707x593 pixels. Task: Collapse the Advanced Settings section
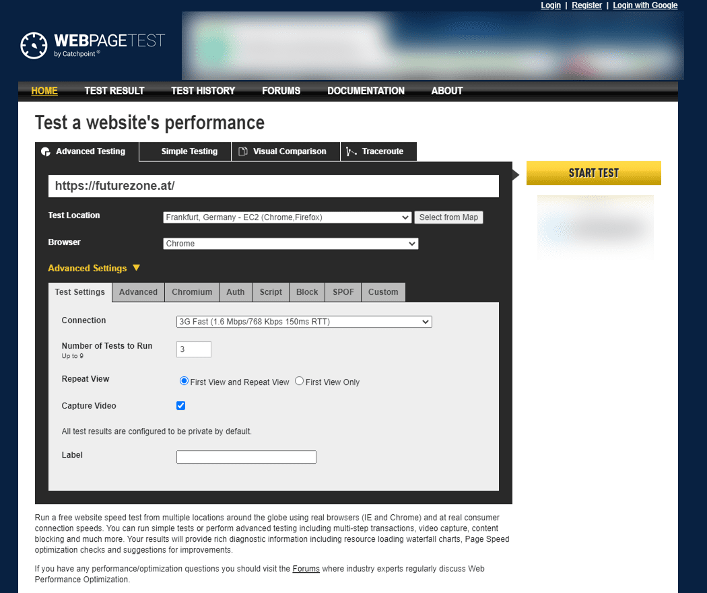94,268
